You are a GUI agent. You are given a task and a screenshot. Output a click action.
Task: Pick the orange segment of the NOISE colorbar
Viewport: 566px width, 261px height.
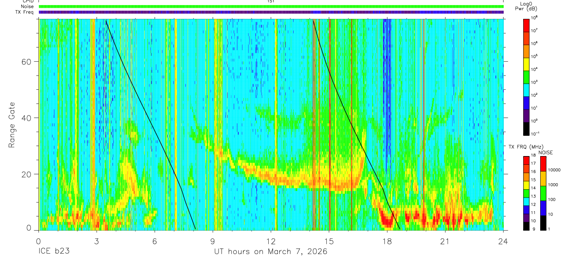pyautogui.click(x=543, y=179)
